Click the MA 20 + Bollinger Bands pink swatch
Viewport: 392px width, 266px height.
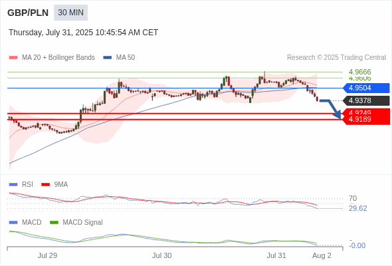[x=13, y=58]
